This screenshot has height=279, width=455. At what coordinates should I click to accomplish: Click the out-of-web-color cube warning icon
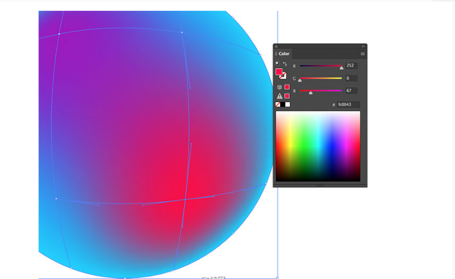click(x=279, y=87)
